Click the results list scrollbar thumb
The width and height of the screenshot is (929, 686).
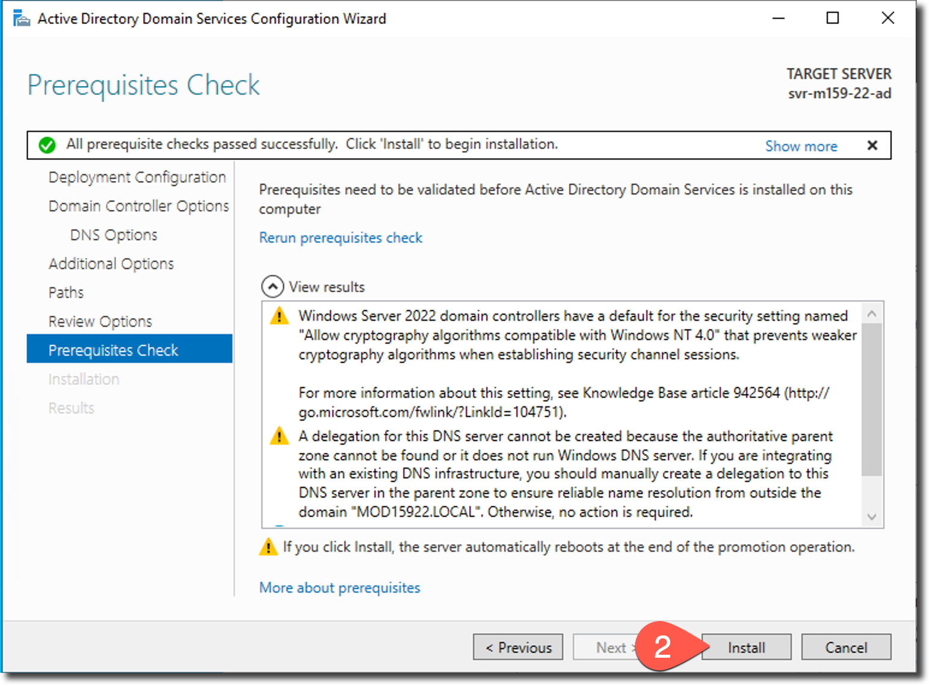coord(872,400)
